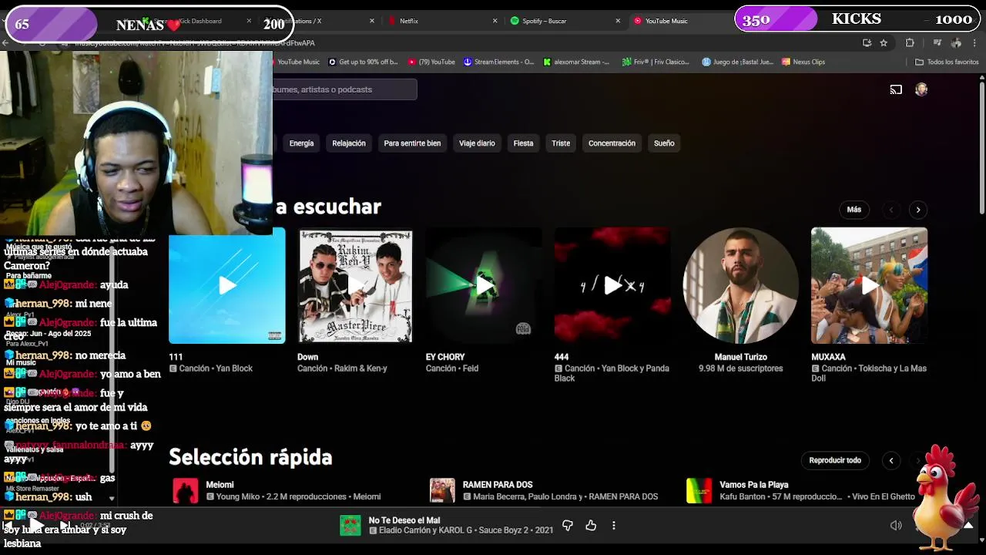986x555 pixels.
Task: Open the browser extensions puzzle icon
Action: (910, 43)
